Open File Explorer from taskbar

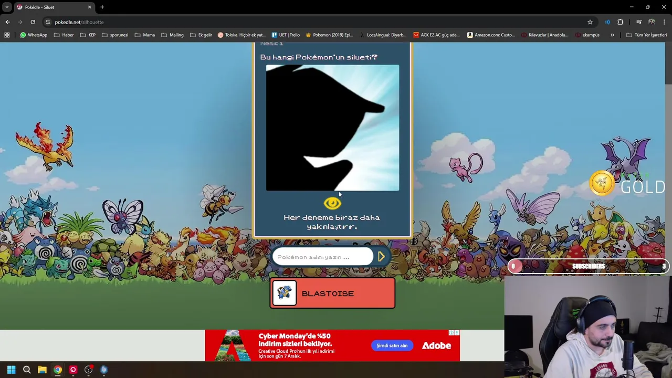[42, 370]
